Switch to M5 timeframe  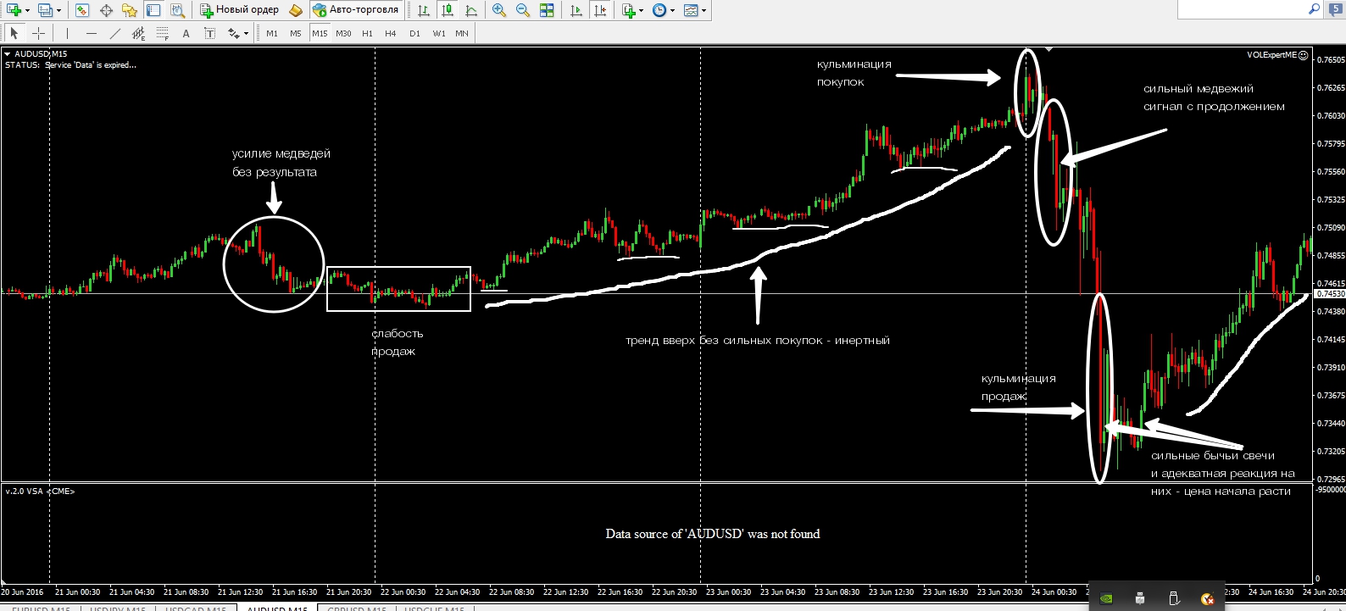(296, 33)
